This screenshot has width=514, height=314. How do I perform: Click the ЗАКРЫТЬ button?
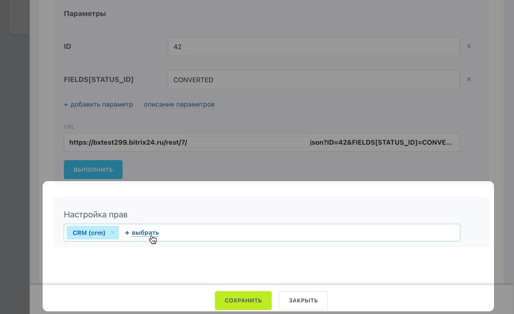click(303, 300)
